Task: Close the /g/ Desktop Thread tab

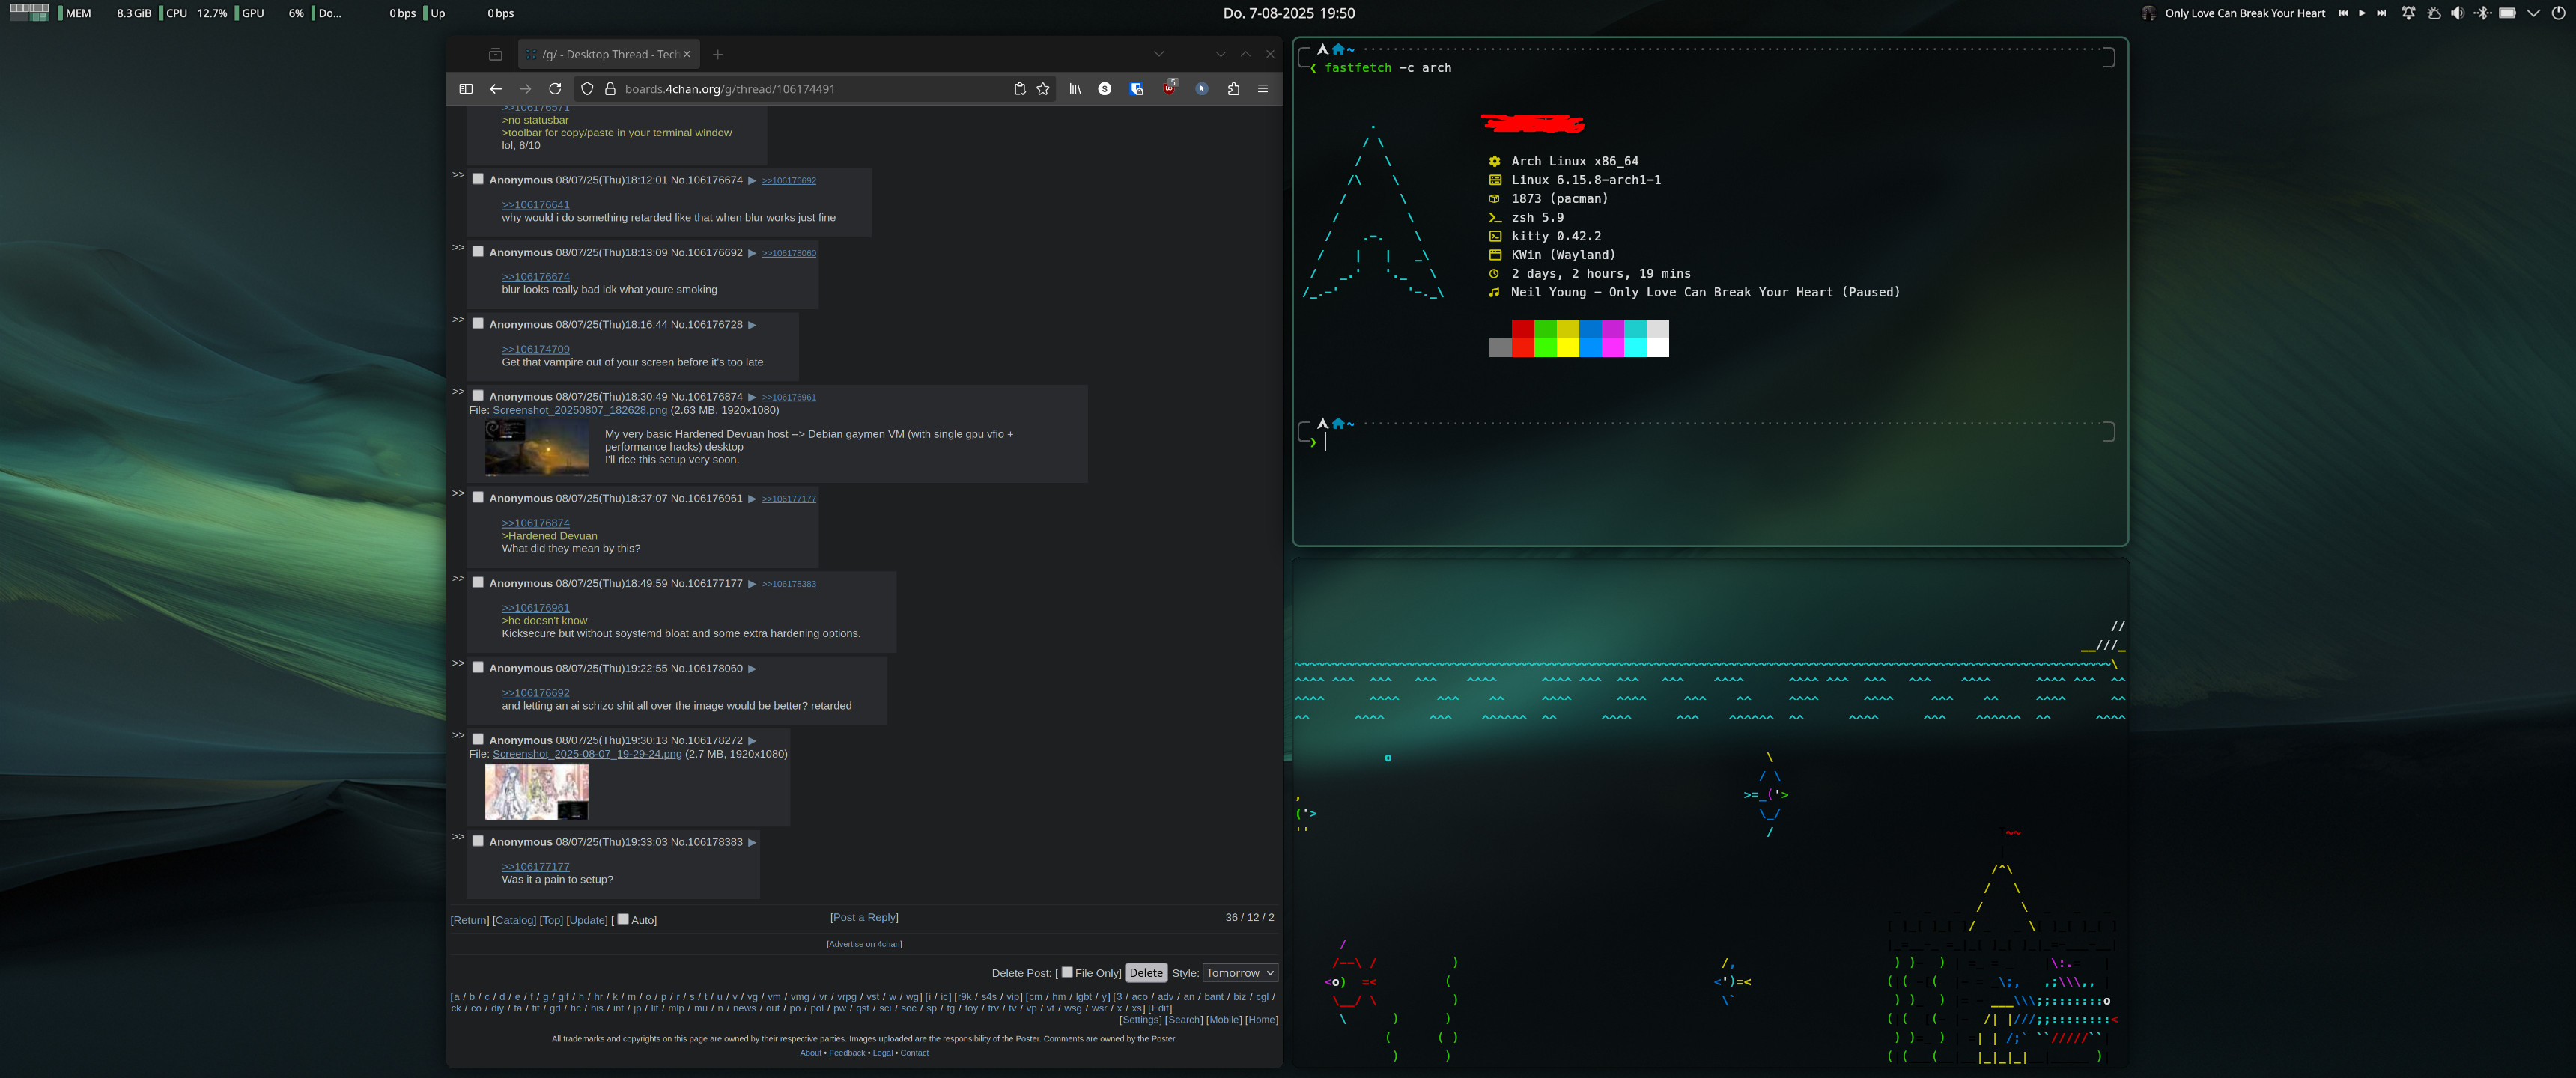Action: [x=687, y=54]
